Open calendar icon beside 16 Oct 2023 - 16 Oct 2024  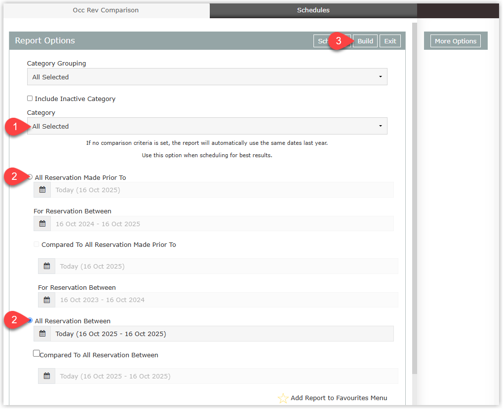[x=47, y=300]
